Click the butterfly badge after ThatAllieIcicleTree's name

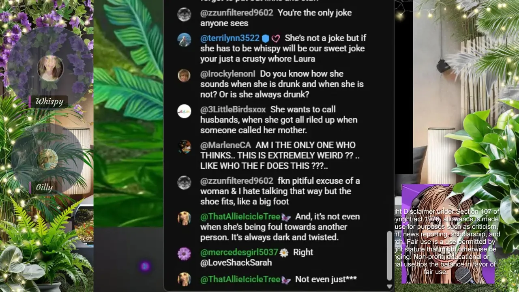(286, 217)
